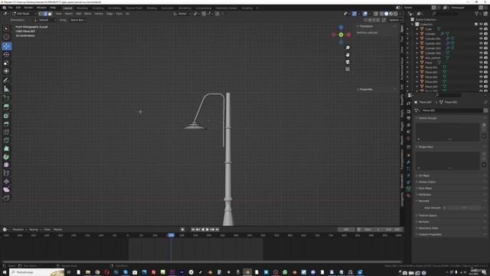Toggle Auto Smooth checkbox under Normals
The width and height of the screenshot is (490, 276).
(445, 208)
